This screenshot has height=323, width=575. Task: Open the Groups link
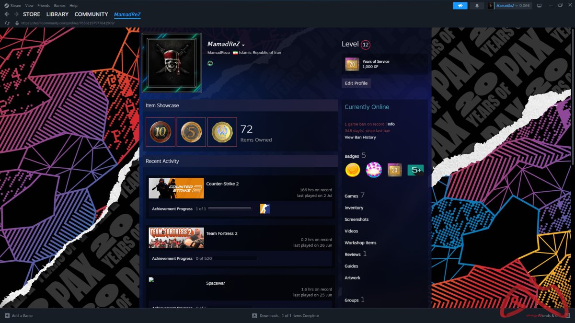point(352,300)
